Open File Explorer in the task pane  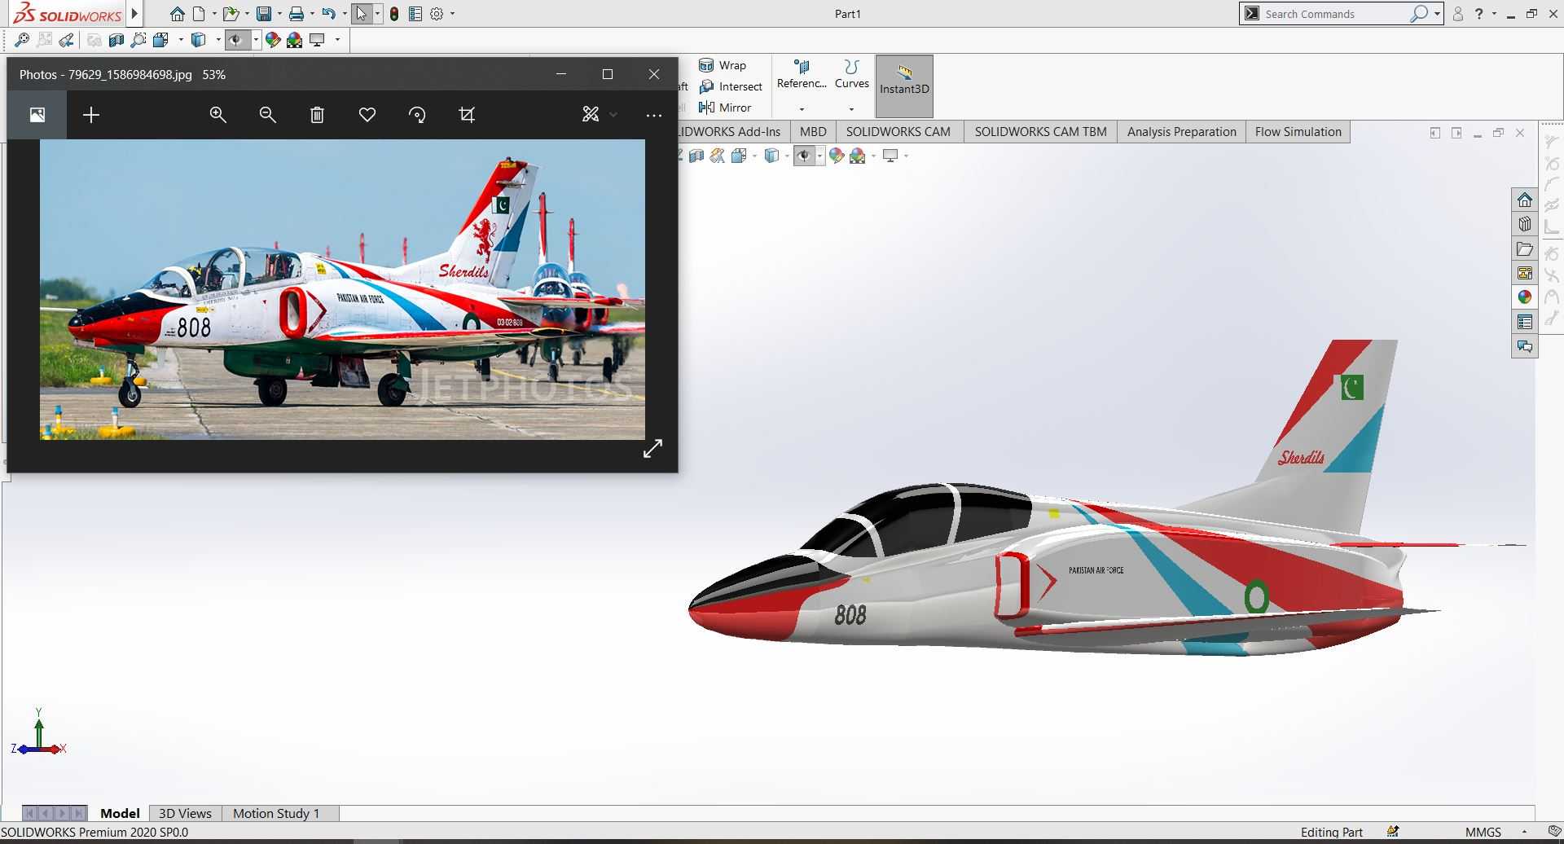click(x=1525, y=248)
